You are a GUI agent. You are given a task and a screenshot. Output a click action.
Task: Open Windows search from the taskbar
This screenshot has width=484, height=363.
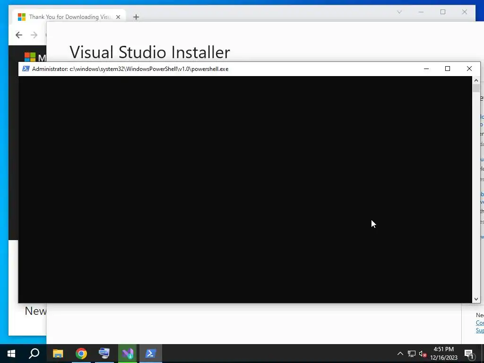(x=34, y=354)
